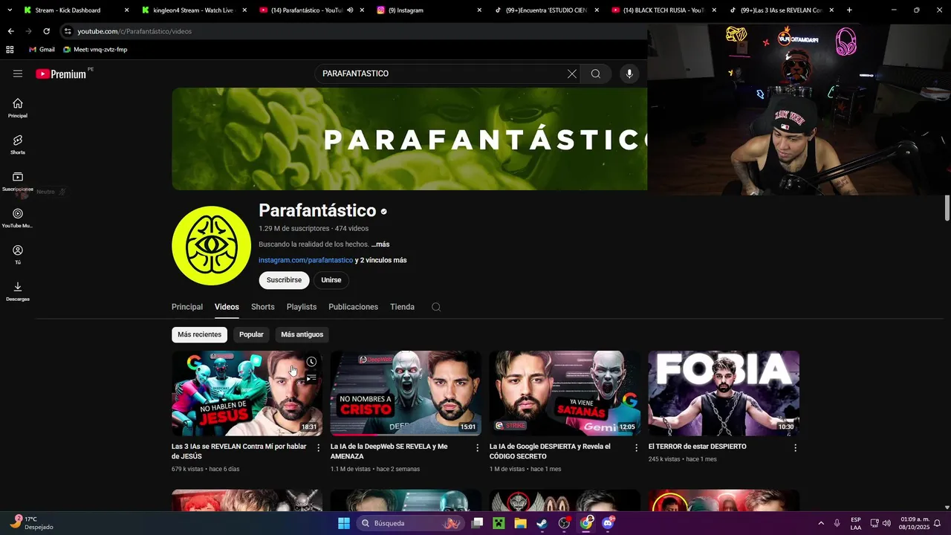
Task: Switch to the channel Shorts tab
Action: point(262,307)
